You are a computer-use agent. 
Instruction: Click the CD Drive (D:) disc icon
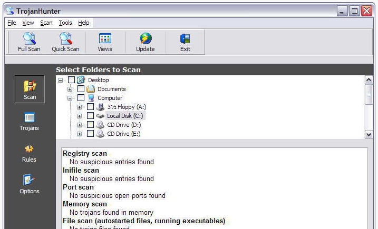pos(100,125)
